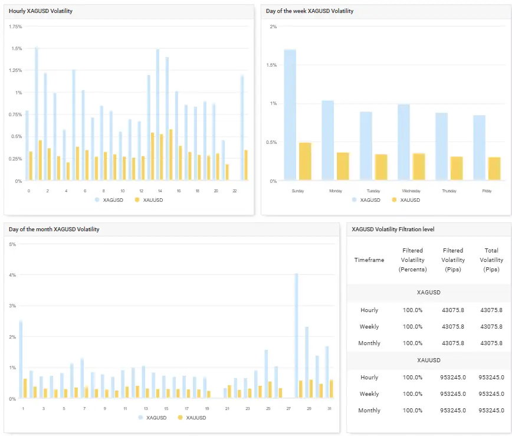
Task: Select the Sunday XAGUSD blue bar
Action: pyautogui.click(x=290, y=114)
